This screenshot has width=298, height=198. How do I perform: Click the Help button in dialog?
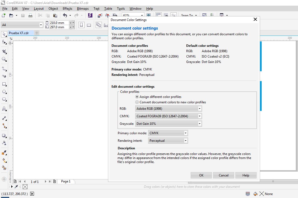click(246, 175)
